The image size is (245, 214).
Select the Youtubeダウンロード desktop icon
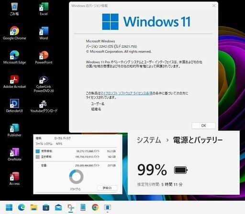[x=44, y=106]
